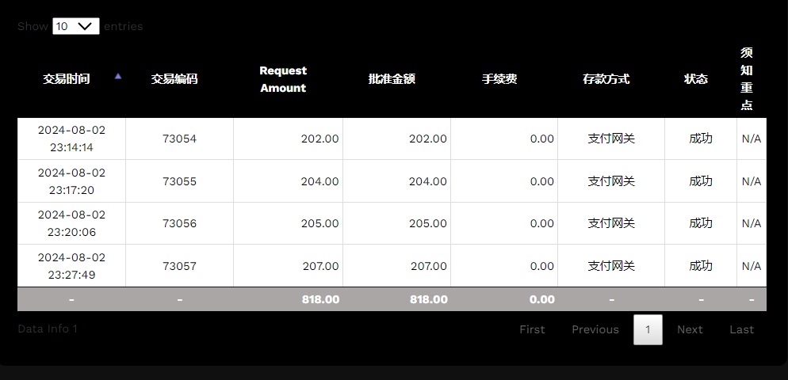Image resolution: width=788 pixels, height=380 pixels.
Task: Click the 207.00 request amount cell
Action: click(x=320, y=266)
